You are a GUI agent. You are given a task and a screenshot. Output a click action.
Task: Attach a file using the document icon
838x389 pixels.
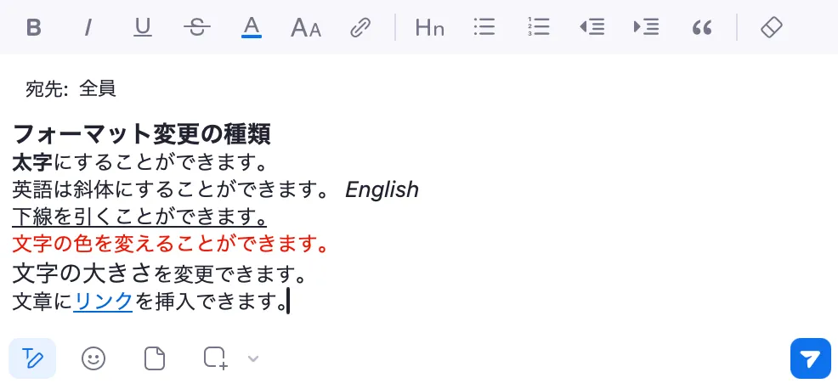(x=155, y=358)
